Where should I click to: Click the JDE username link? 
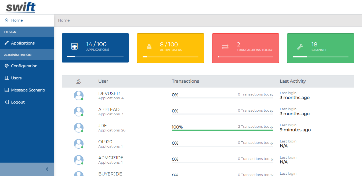click(x=103, y=125)
